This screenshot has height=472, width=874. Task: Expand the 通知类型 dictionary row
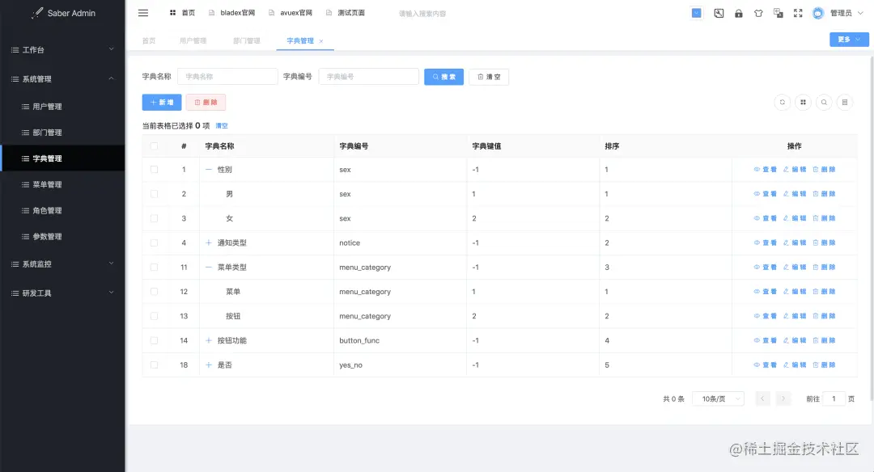207,242
